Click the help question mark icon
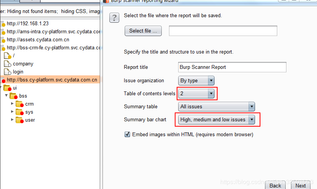The height and width of the screenshot is (189, 317). 114,18
